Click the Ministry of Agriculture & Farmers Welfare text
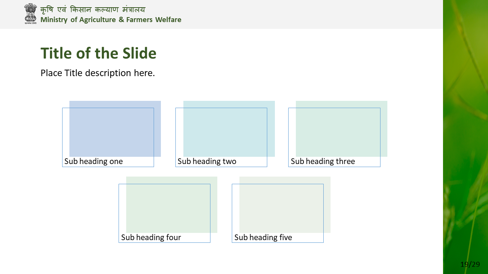 [111, 20]
